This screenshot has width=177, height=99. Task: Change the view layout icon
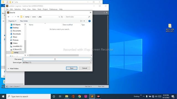pyautogui.click(x=81, y=21)
